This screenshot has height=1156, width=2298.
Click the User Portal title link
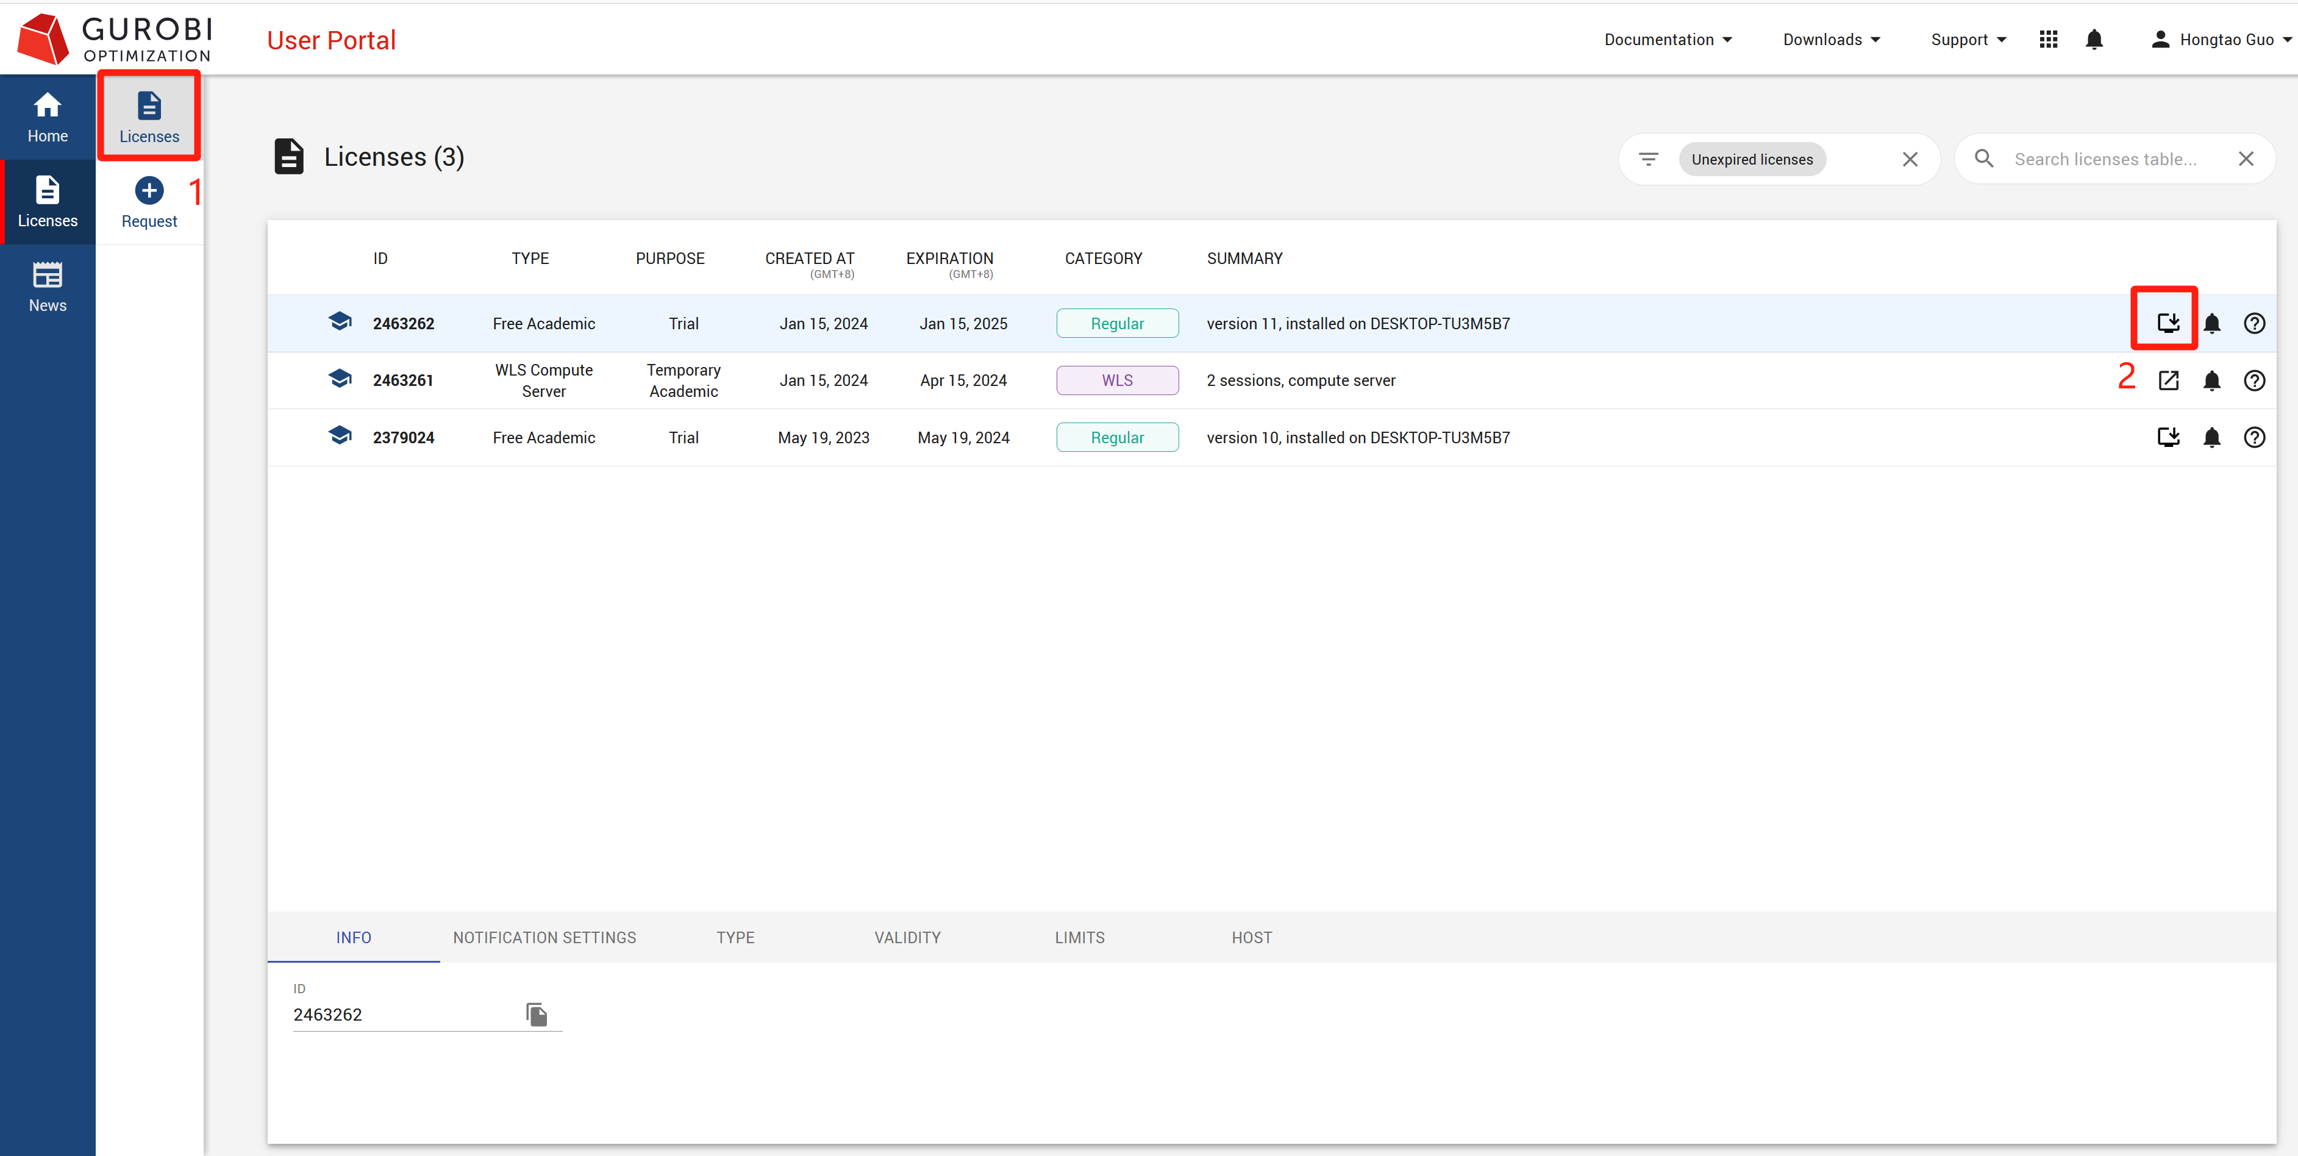click(331, 40)
